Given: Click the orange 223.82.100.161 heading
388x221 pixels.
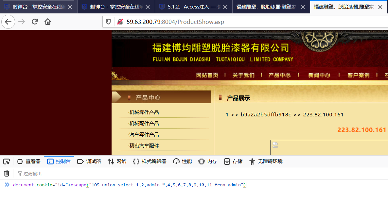Looking at the screenshot, I should pyautogui.click(x=362, y=130).
